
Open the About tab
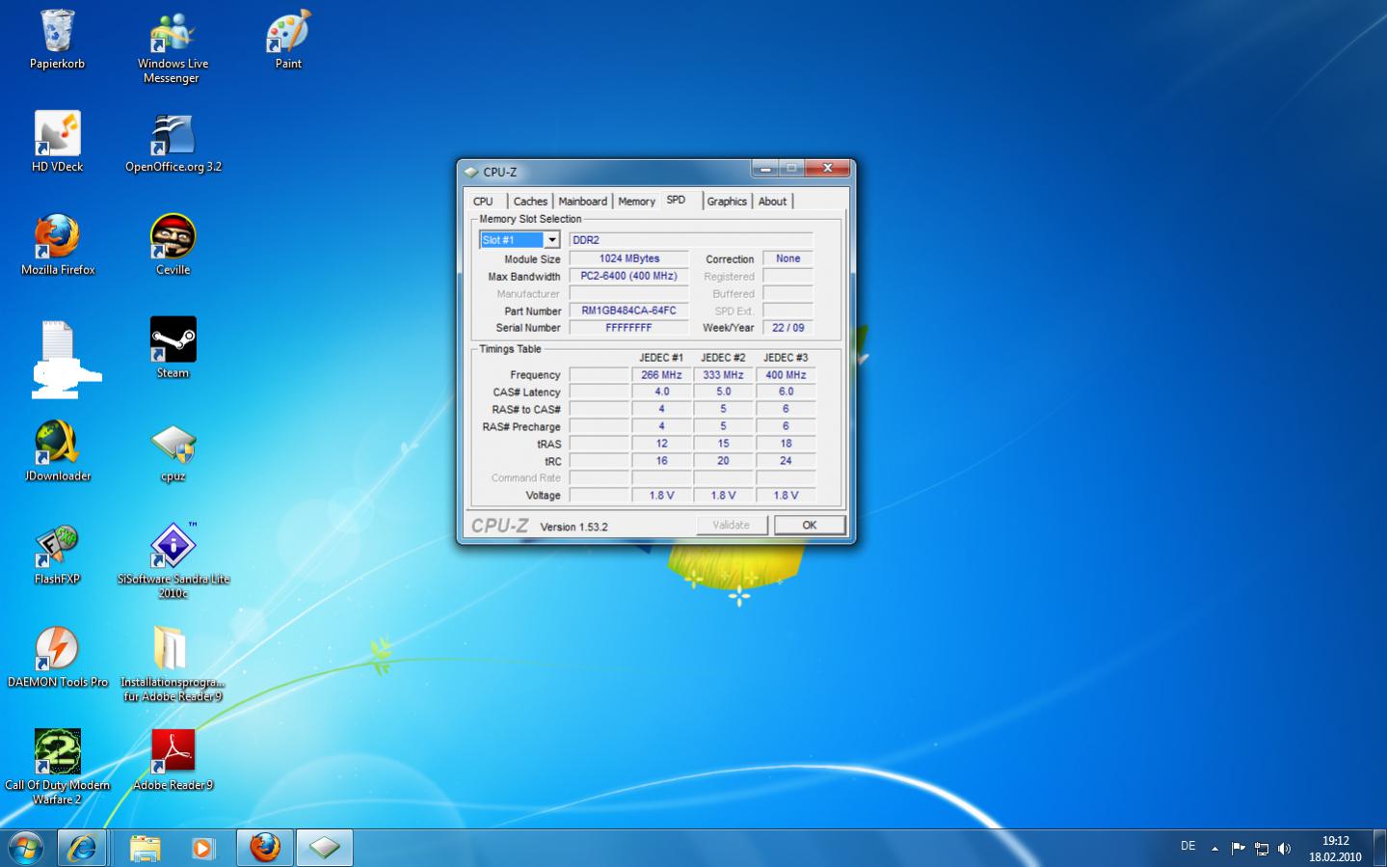click(x=772, y=202)
